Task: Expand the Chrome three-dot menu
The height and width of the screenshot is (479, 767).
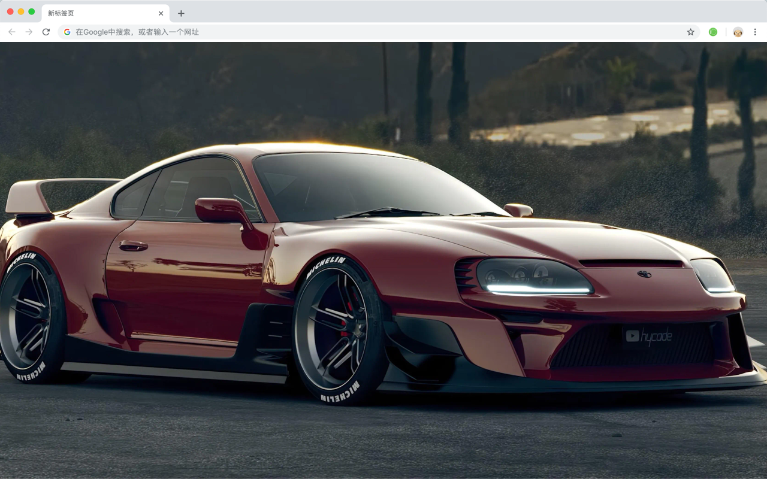Action: [755, 32]
